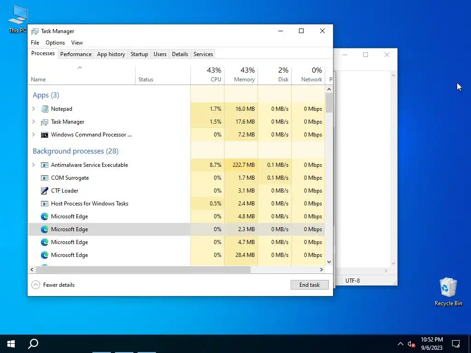Open the Options menu
471x353 pixels.
(55, 43)
